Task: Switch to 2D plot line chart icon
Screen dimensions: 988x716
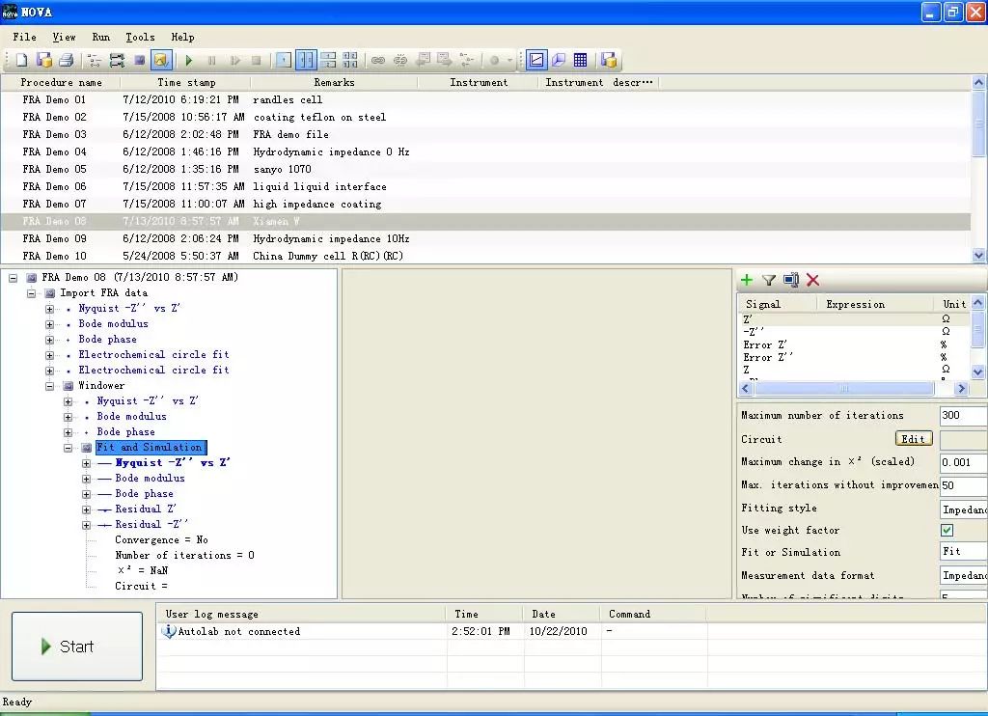Action: coord(536,60)
